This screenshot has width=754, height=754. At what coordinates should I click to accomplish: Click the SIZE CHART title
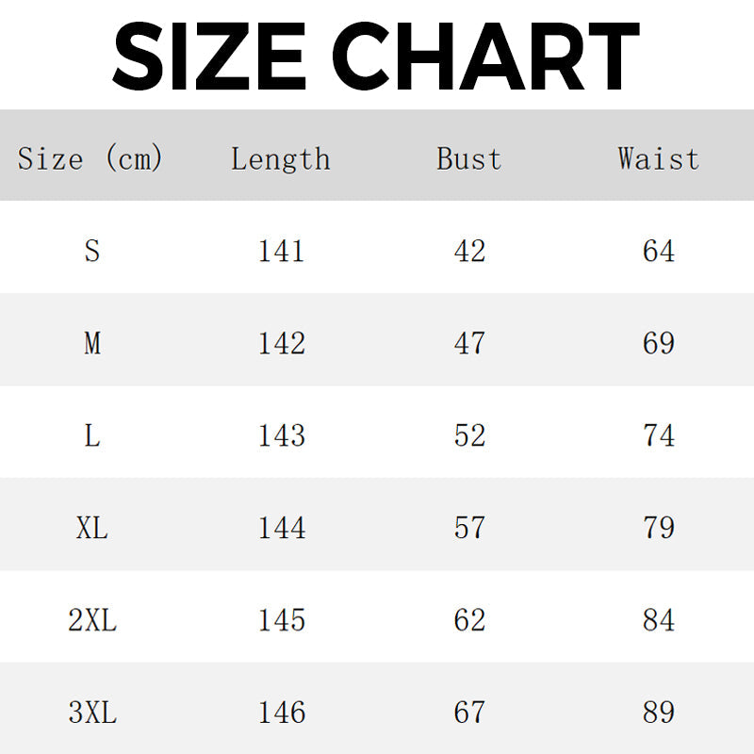(x=376, y=56)
